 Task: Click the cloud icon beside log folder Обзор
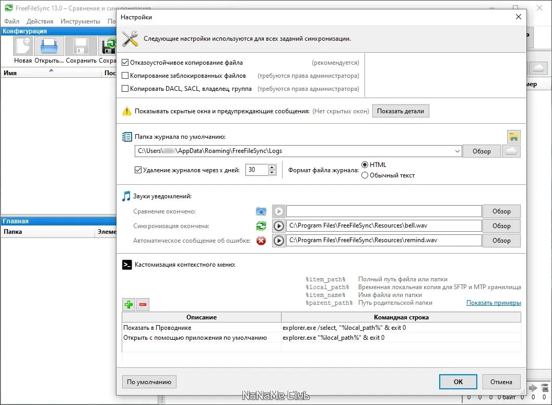[x=511, y=151]
